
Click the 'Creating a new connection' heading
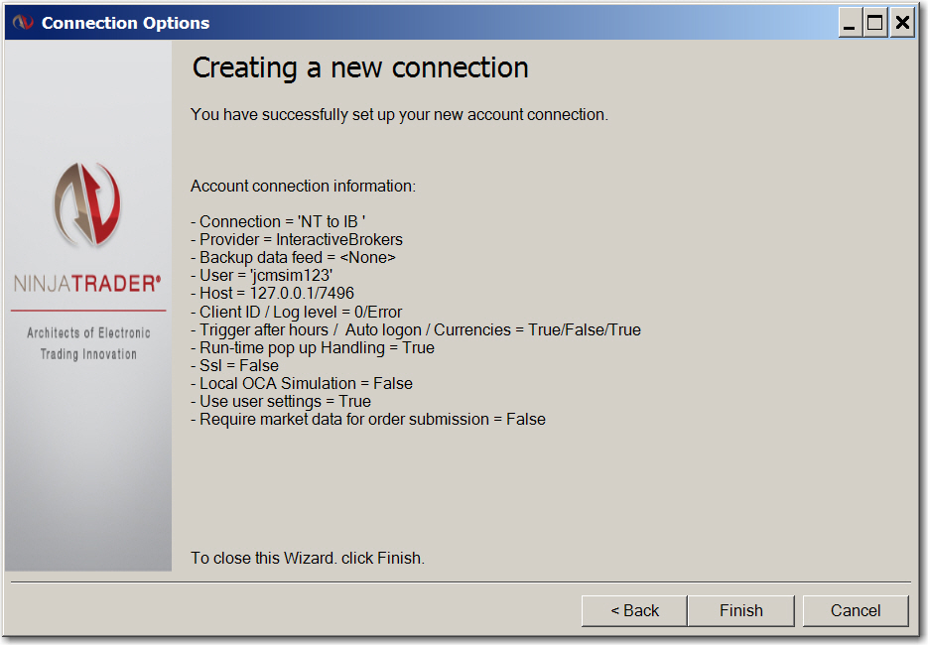pos(360,67)
